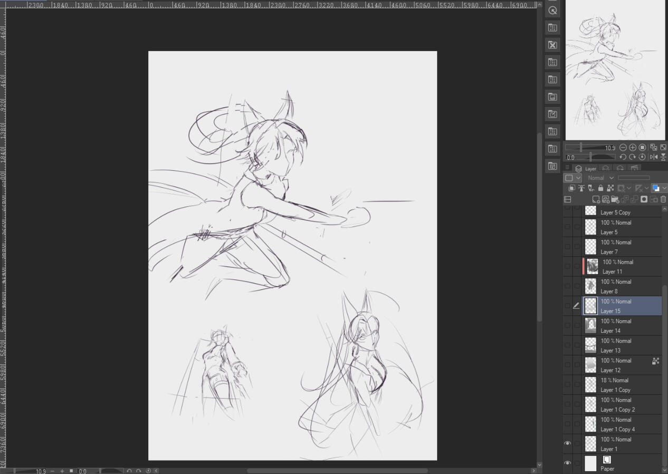Viewport: 668px width, 474px height.
Task: Delete the selected layer
Action: [663, 199]
